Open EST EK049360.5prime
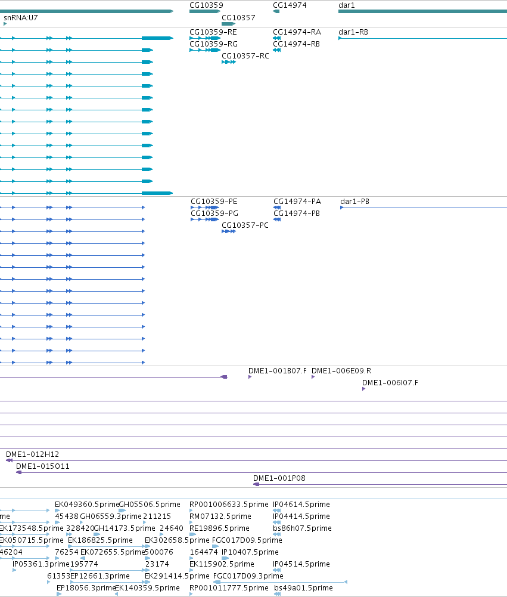The height and width of the screenshot is (597, 507). [87, 505]
